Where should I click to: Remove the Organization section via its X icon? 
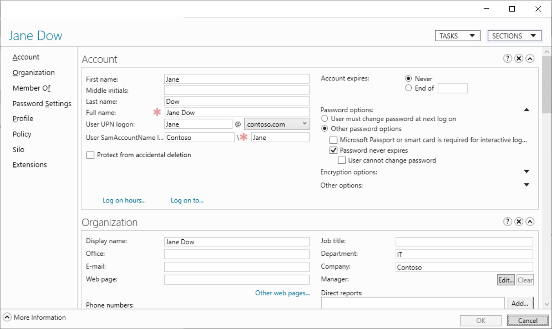(519, 221)
